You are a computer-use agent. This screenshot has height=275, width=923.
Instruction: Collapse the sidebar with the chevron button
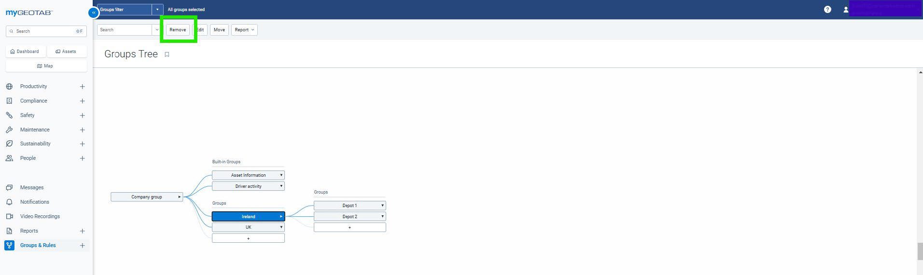tap(94, 13)
